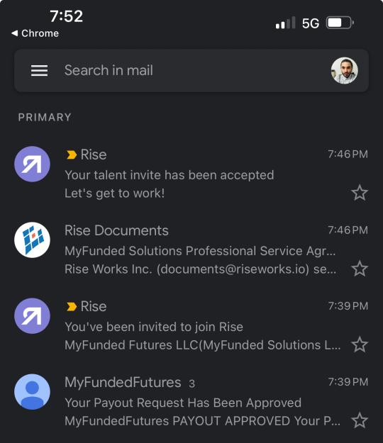The height and width of the screenshot is (443, 383).
Task: Tap the Rise avatar on the 7:39 PM email
Action: (32, 316)
